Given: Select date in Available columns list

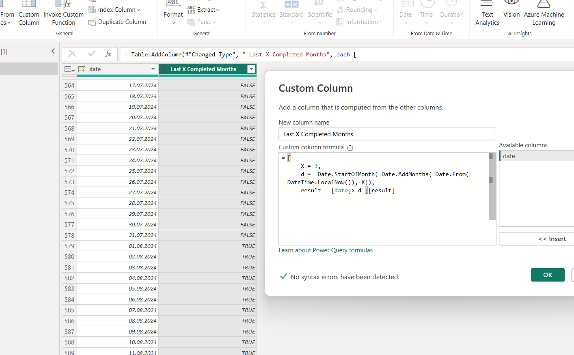Looking at the screenshot, I should [536, 156].
